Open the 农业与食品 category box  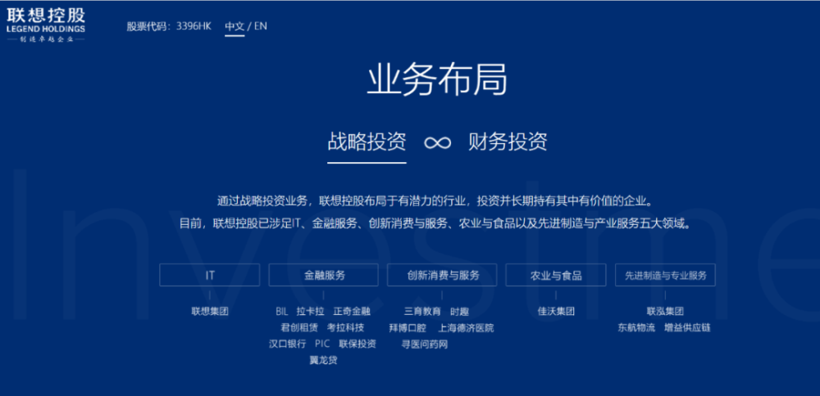tap(556, 275)
